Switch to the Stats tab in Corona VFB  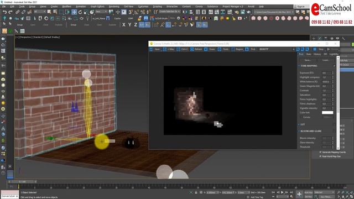[x=309, y=54]
